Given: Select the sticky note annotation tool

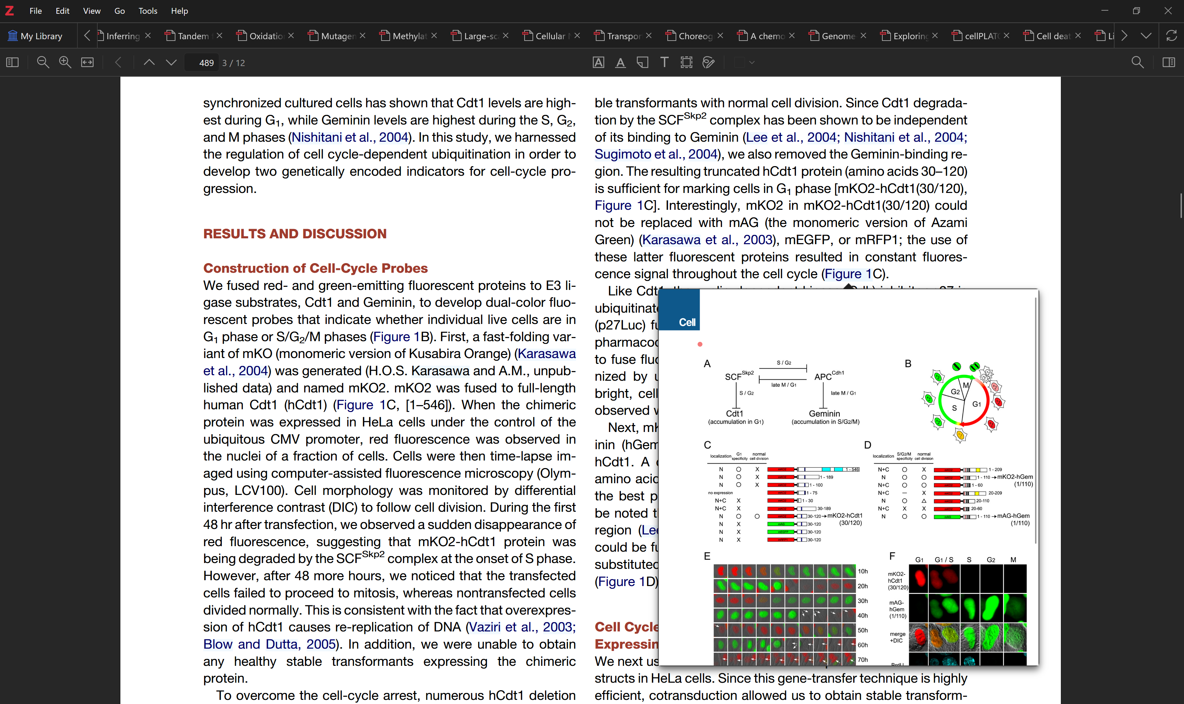Looking at the screenshot, I should (x=642, y=63).
